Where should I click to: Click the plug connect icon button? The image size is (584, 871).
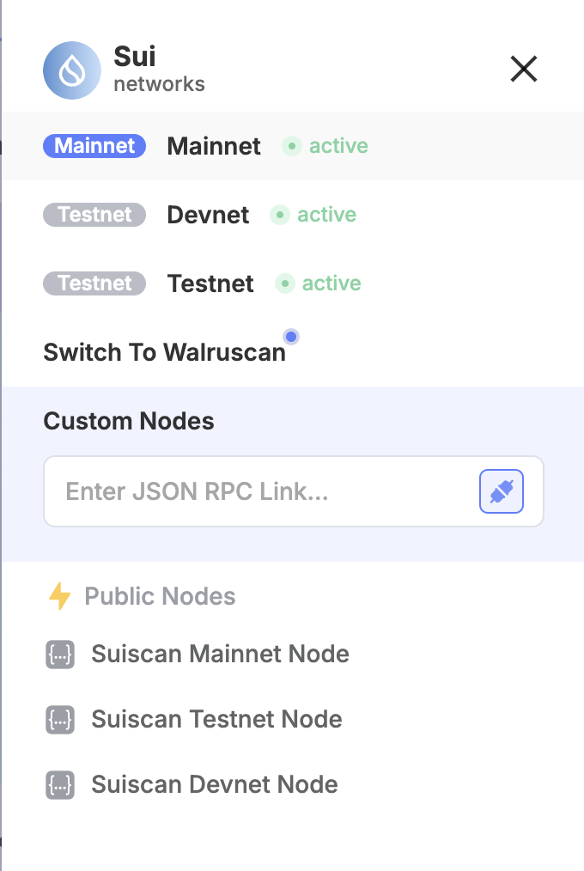502,491
